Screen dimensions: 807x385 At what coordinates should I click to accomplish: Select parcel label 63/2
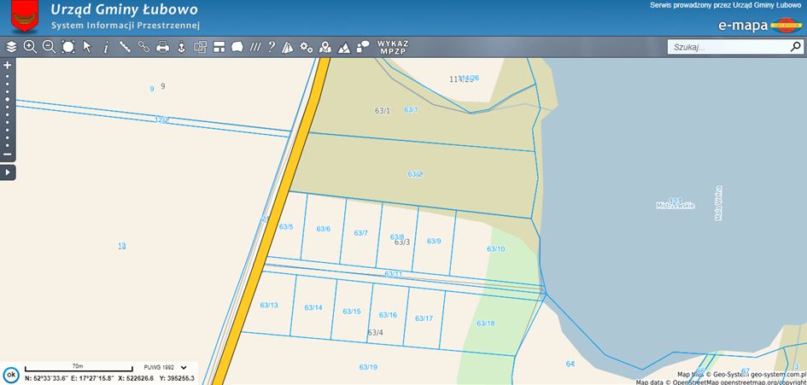coord(415,174)
